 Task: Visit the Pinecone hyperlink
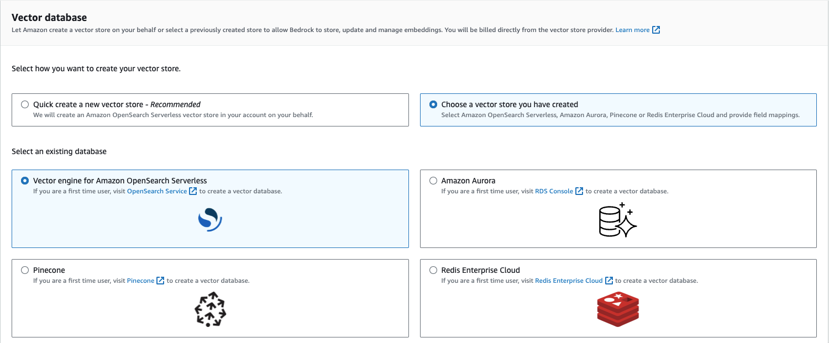[140, 281]
